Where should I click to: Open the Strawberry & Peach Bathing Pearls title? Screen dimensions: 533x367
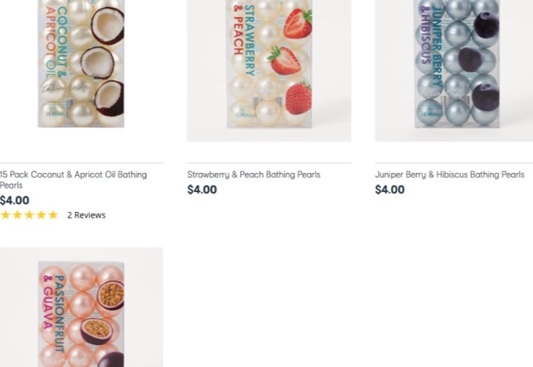[254, 174]
